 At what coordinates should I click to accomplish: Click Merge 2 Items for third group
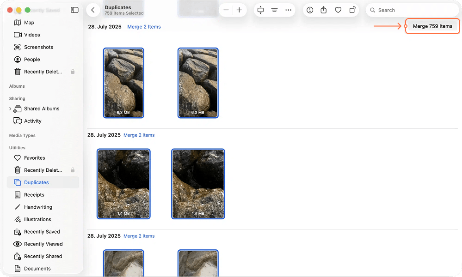[139, 236]
